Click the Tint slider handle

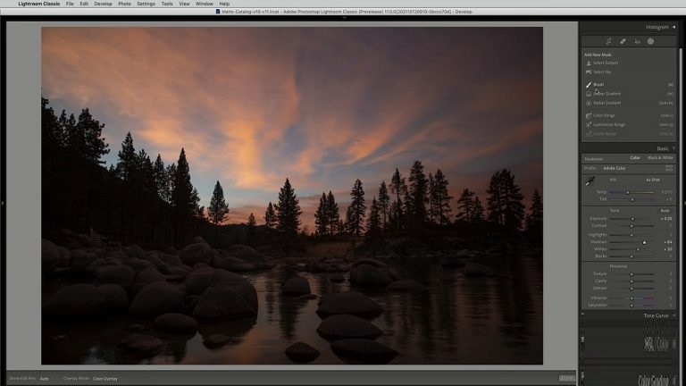point(632,199)
